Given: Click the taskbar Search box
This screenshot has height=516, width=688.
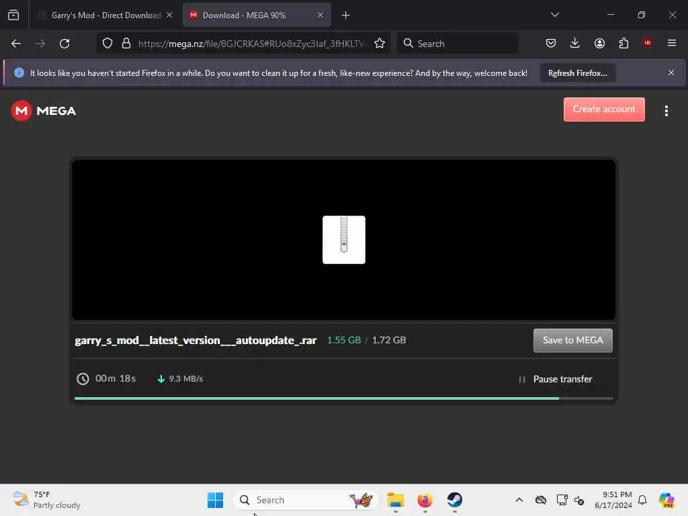Looking at the screenshot, I should pyautogui.click(x=306, y=500).
